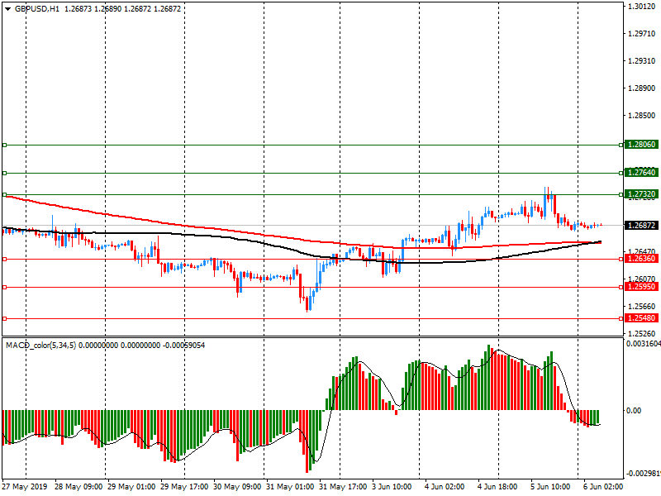The height and width of the screenshot is (496, 661).
Task: Click the black current price tag 1.26872
Action: (641, 226)
